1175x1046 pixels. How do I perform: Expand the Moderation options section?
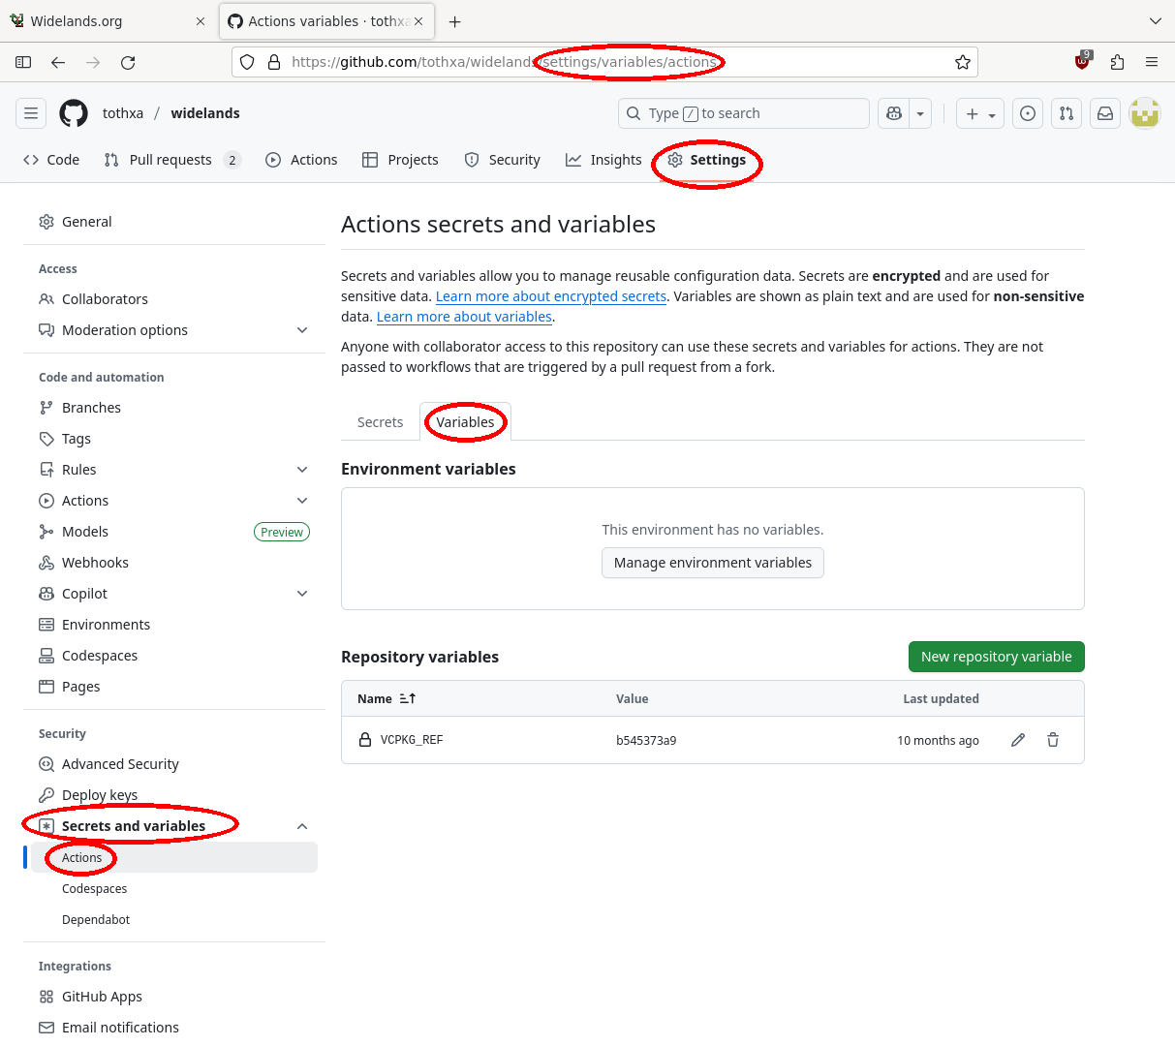302,330
